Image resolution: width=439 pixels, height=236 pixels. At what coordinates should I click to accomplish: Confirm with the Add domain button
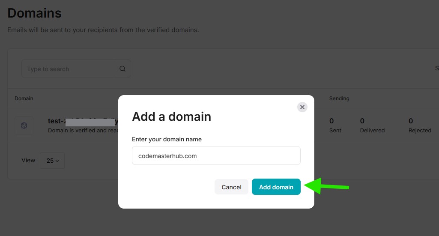point(276,187)
